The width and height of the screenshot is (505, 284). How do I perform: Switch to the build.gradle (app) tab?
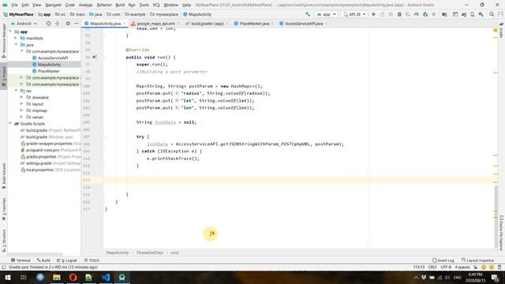click(x=207, y=24)
